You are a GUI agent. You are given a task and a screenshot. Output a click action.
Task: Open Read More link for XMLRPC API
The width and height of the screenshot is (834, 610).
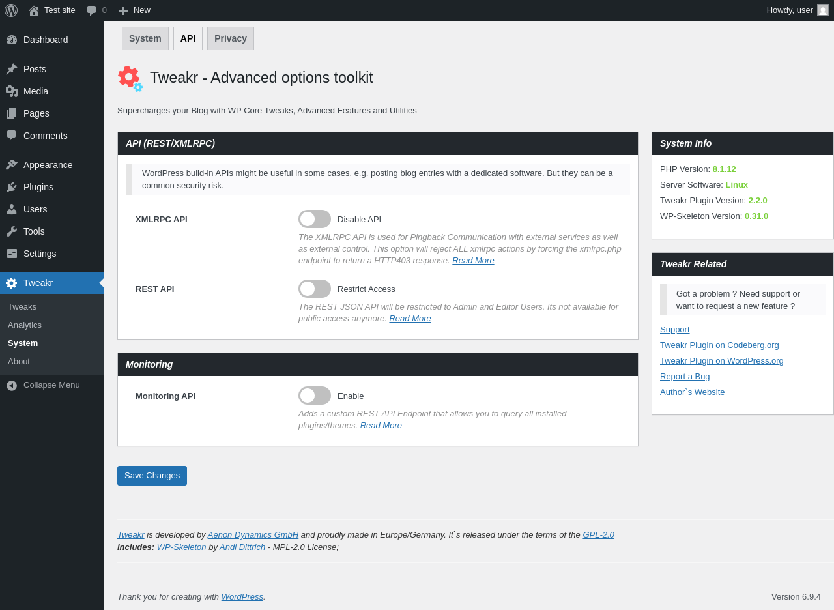click(x=473, y=261)
